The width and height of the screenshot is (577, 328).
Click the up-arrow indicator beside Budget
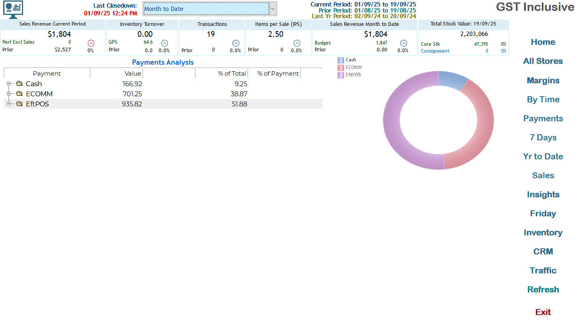pos(403,43)
